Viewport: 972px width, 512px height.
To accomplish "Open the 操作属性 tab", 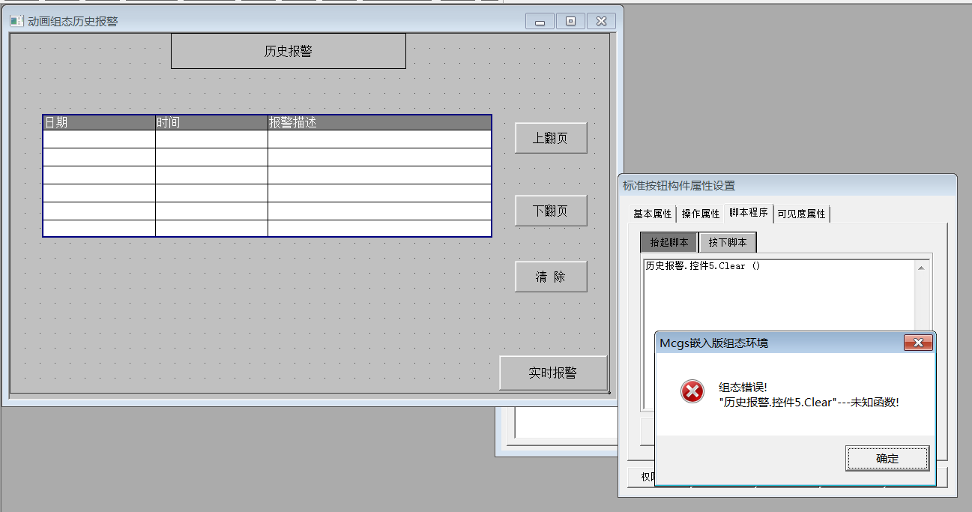I will (701, 214).
